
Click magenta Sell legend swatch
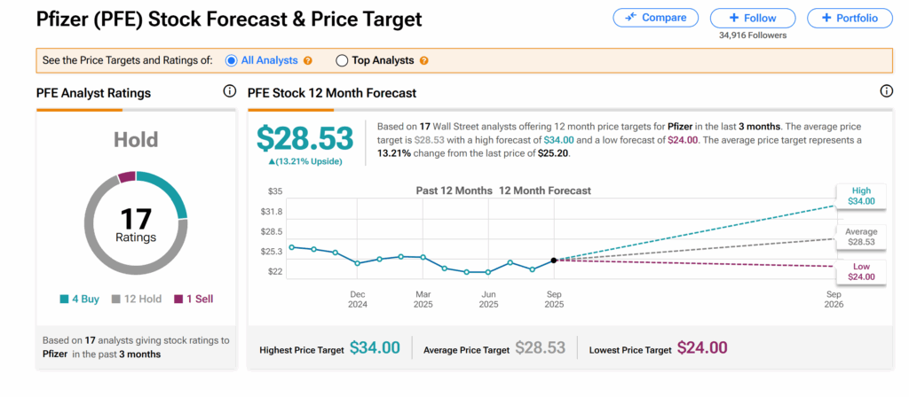[x=178, y=300]
